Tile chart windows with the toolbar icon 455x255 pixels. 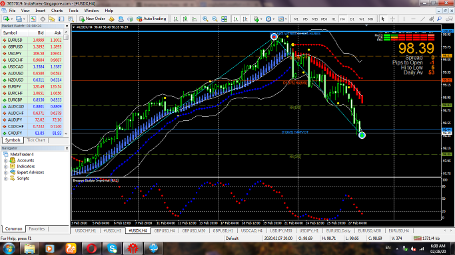coord(224,19)
